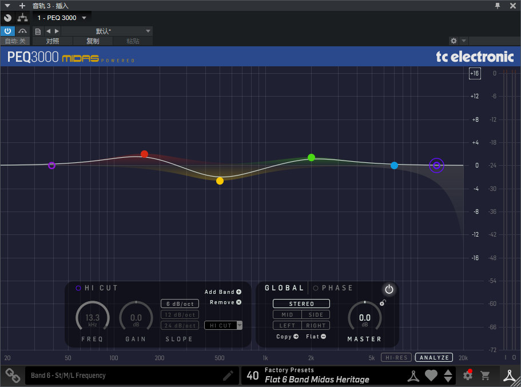Screen dimensions: 521x387
Task: Select the hi cut band ring node
Action: (436, 165)
